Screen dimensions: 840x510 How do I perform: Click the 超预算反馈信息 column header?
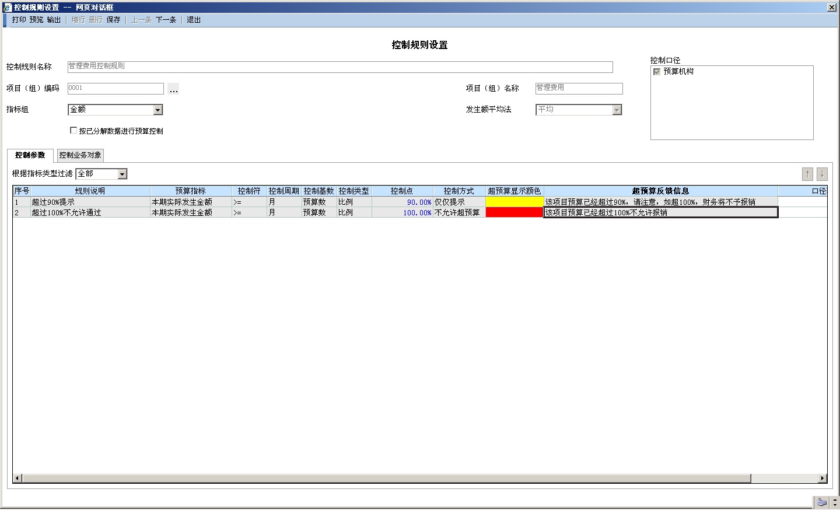[661, 191]
